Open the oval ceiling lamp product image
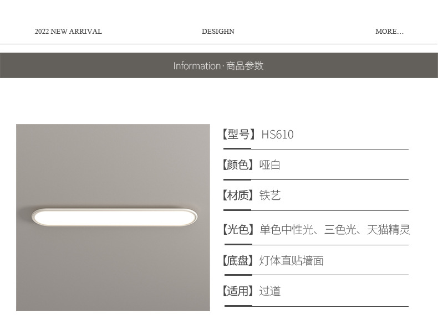This screenshot has height=335, width=438. [x=113, y=217]
